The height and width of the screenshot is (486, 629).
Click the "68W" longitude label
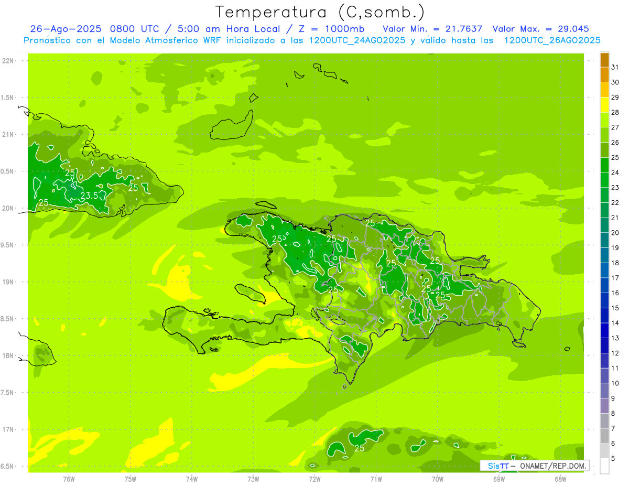[560, 479]
